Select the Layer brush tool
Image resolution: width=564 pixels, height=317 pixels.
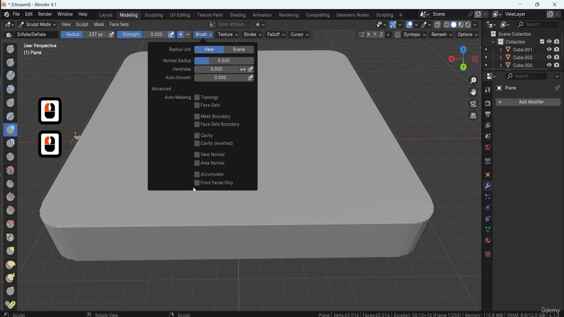[11, 116]
